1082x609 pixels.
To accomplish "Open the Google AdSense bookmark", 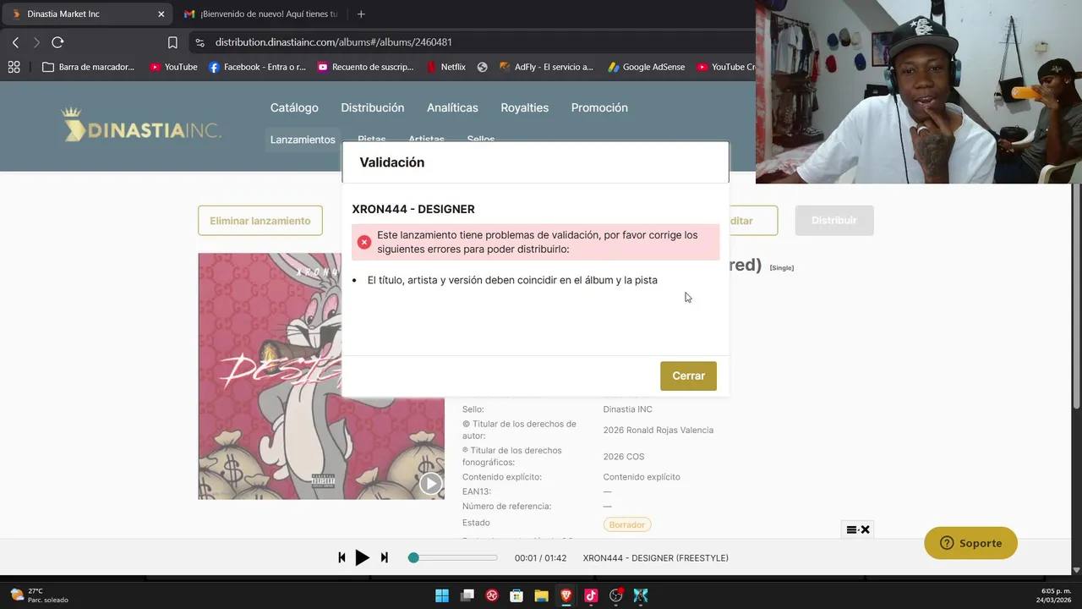I will 647,67.
